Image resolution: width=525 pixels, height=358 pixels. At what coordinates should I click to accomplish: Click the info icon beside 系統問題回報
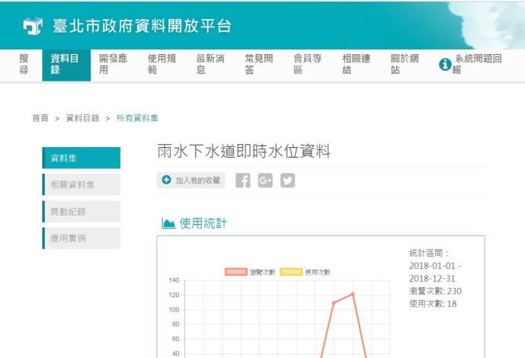point(445,64)
